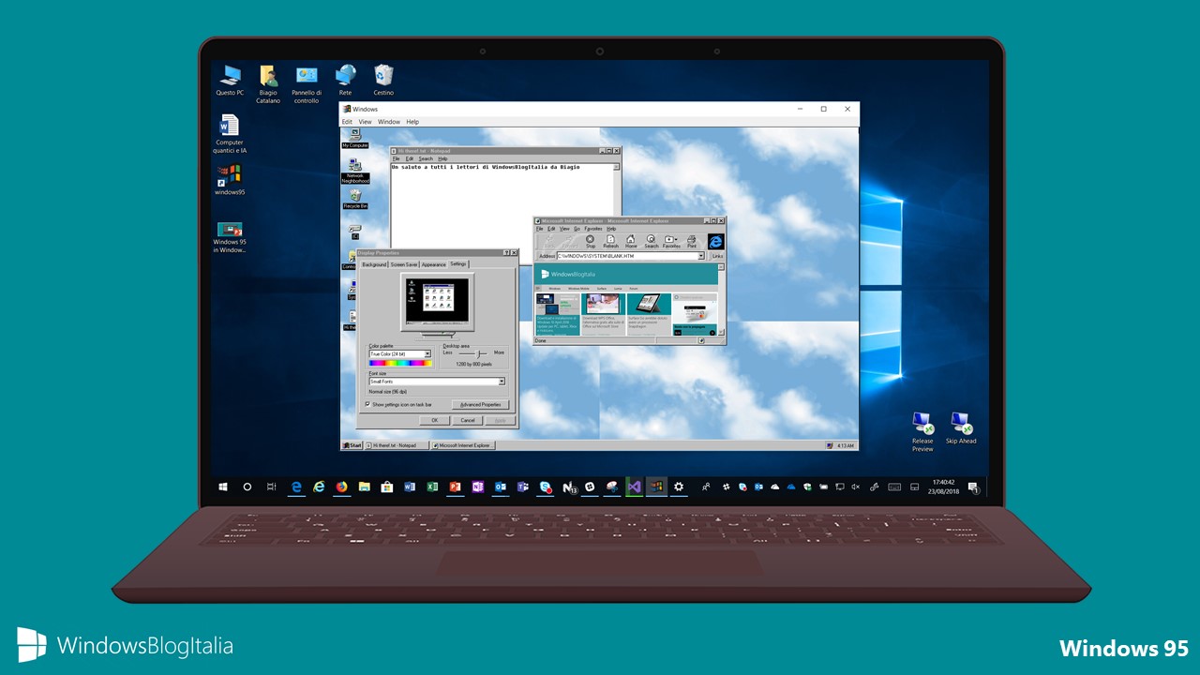
Task: Open My Computer icon on Windows 95 desktop
Action: pyautogui.click(x=355, y=139)
